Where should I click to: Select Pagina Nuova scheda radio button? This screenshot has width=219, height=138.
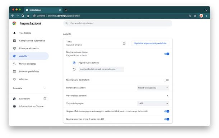[x=74, y=63]
